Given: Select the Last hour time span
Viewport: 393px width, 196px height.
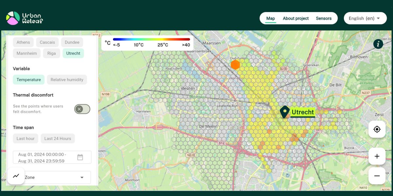Looking at the screenshot, I should (26, 138).
